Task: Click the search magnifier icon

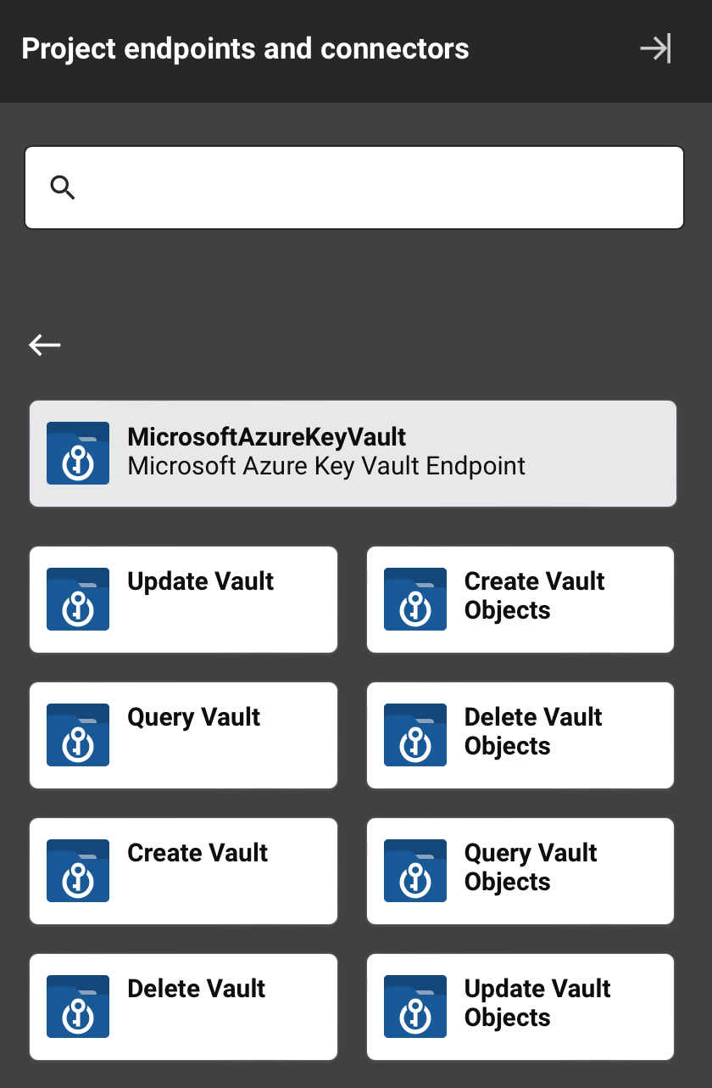Action: tap(63, 187)
